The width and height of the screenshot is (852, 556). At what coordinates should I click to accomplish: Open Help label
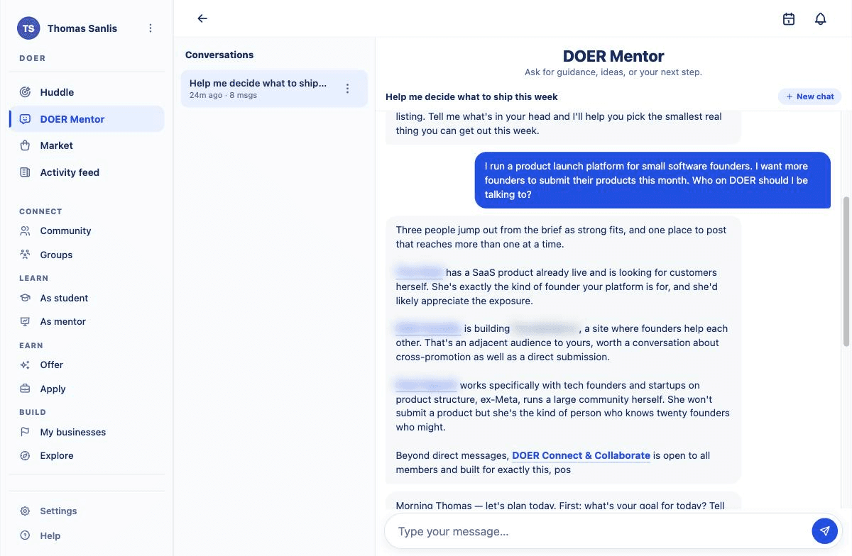click(50, 535)
